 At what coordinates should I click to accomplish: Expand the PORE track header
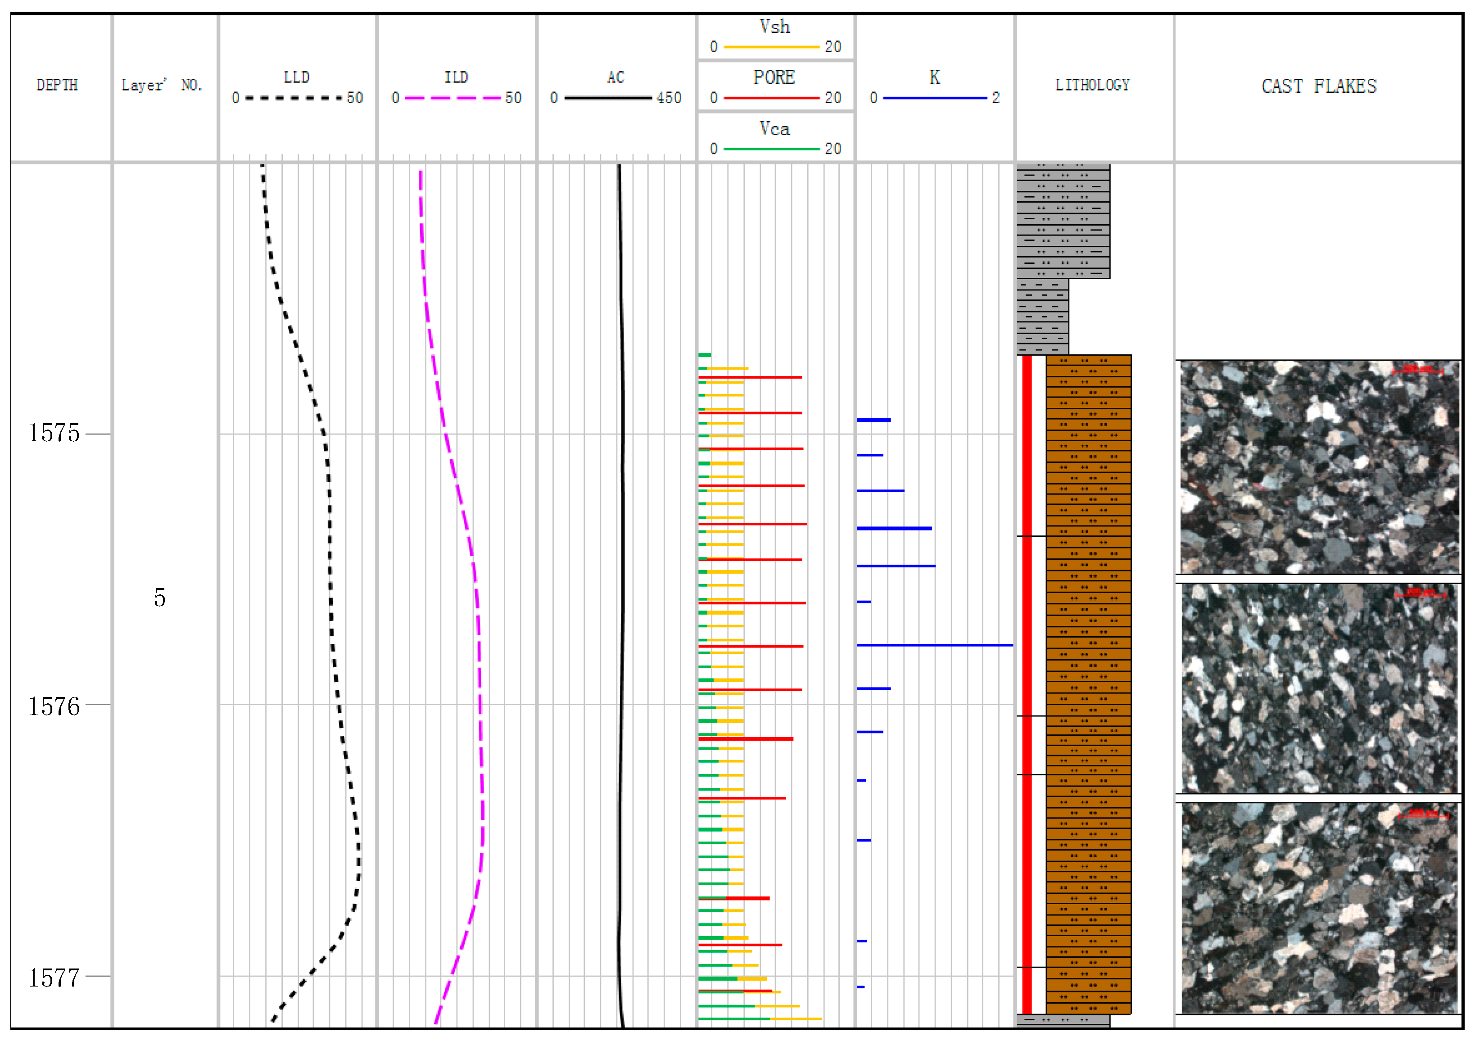[774, 78]
